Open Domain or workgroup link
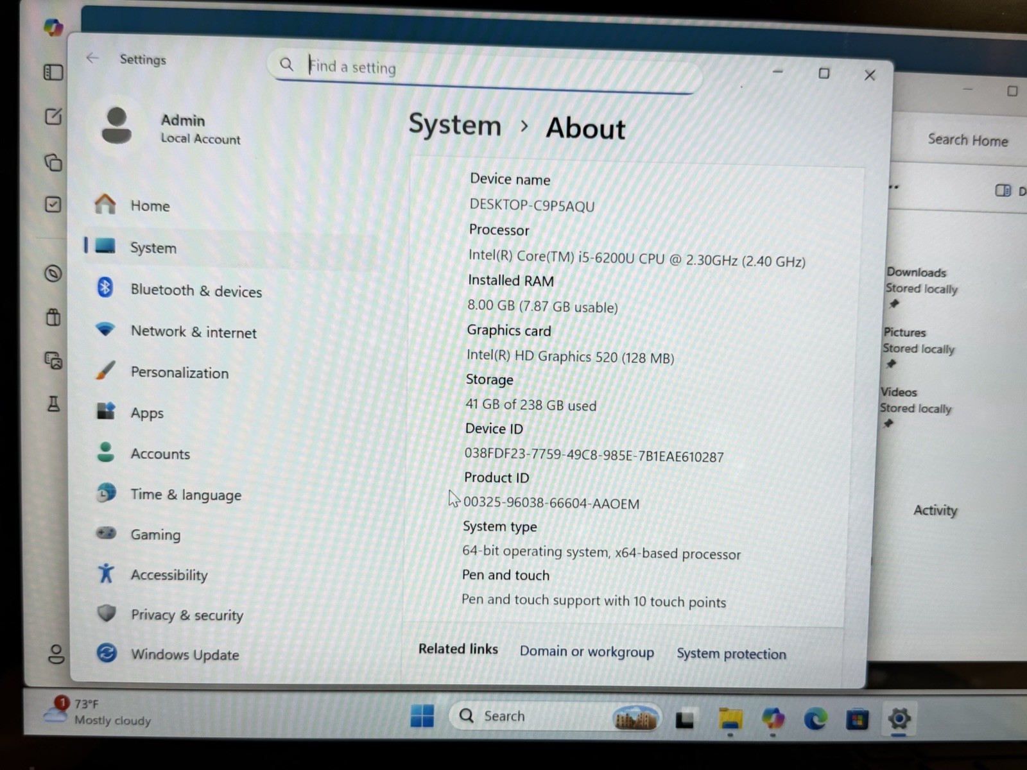This screenshot has height=770, width=1027. coord(587,651)
